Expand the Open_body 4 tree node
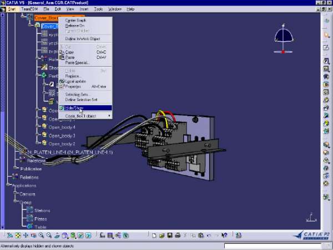This screenshot has height=250, width=333. pyautogui.click(x=37, y=126)
